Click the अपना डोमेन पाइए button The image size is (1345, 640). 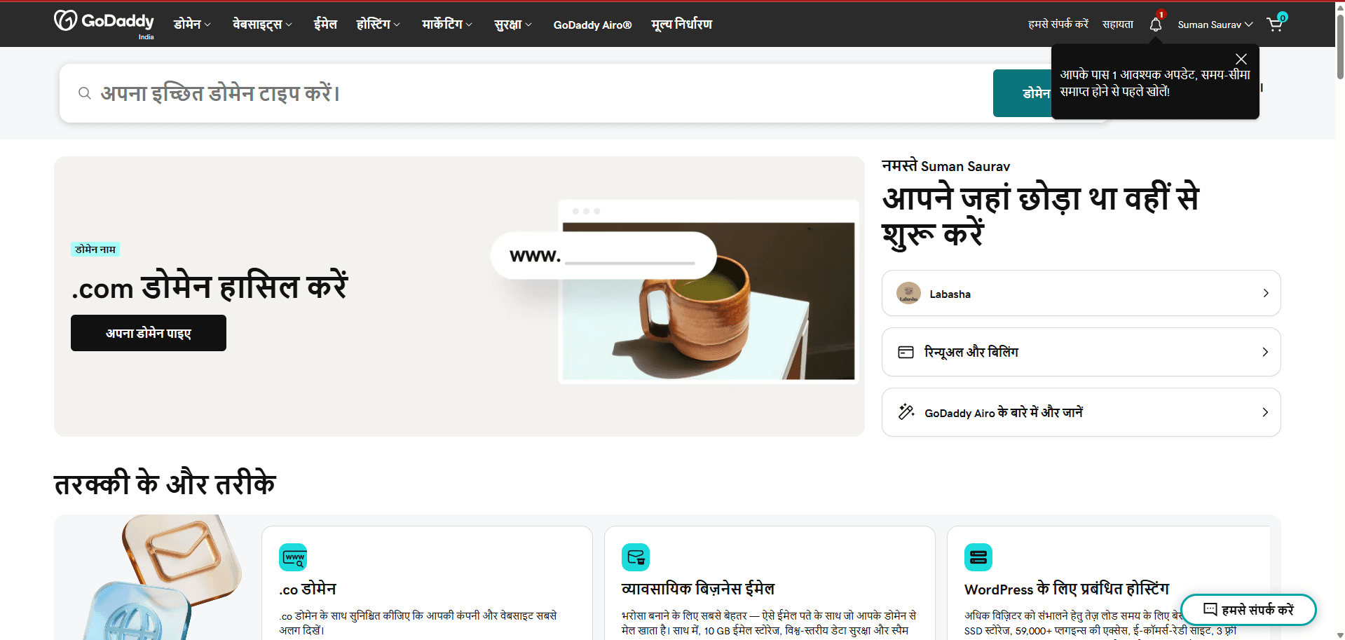pos(149,333)
